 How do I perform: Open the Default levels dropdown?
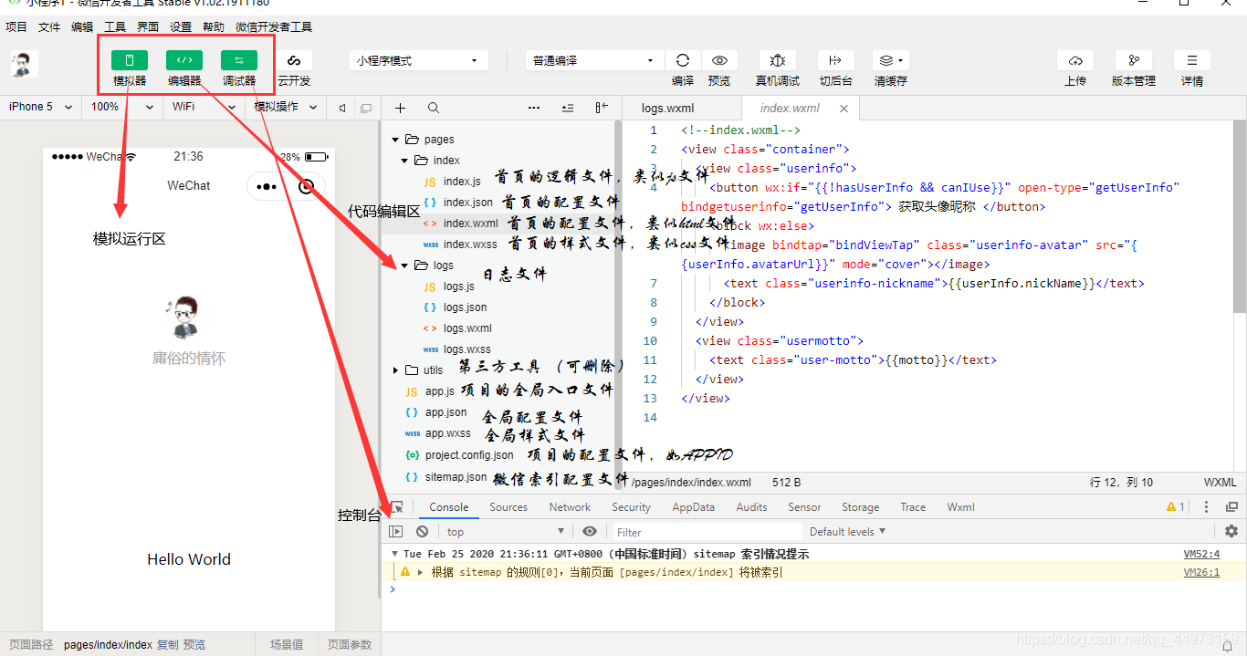[x=848, y=531]
